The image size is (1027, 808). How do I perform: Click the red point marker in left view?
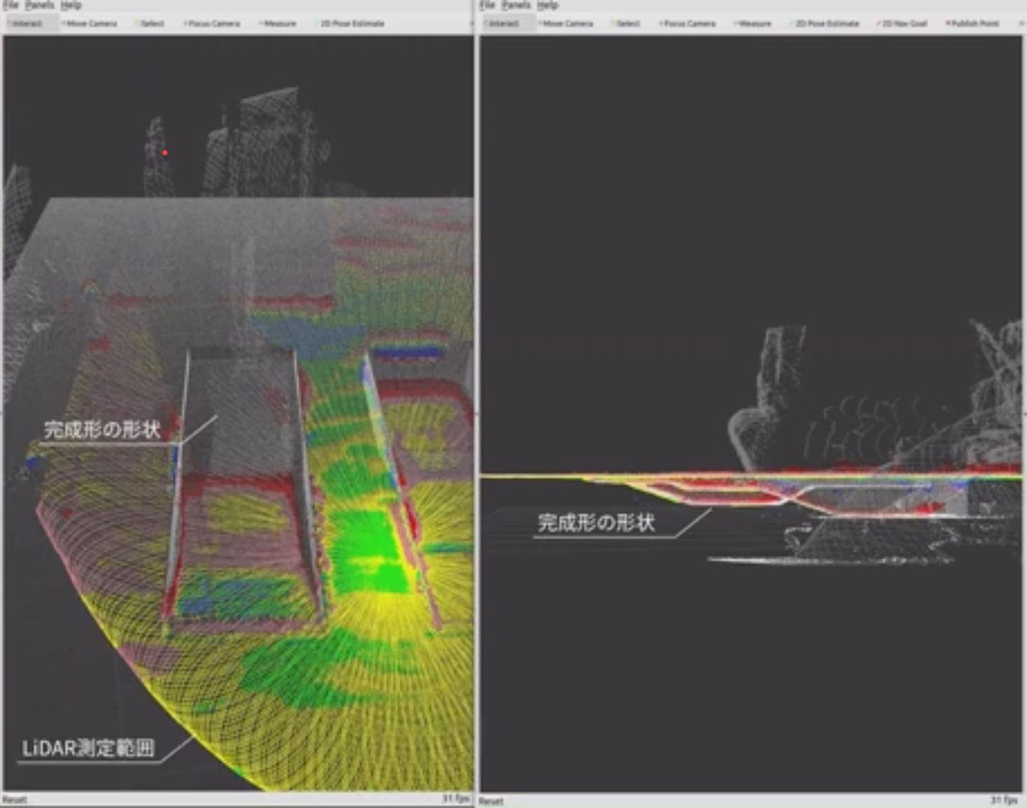pos(164,152)
